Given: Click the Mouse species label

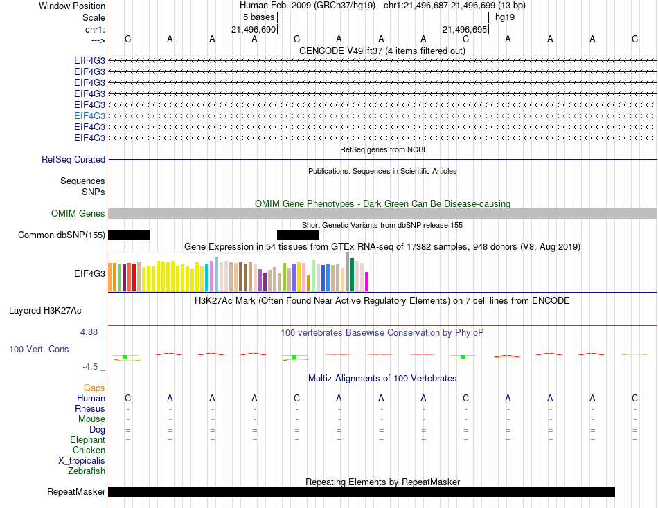Looking at the screenshot, I should click(91, 419).
